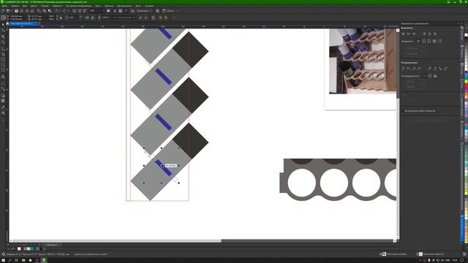Open the Effects menu
The width and height of the screenshot is (468, 263).
click(x=57, y=6)
